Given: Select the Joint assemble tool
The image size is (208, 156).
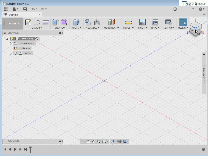Looking at the screenshot, I should (97, 22).
